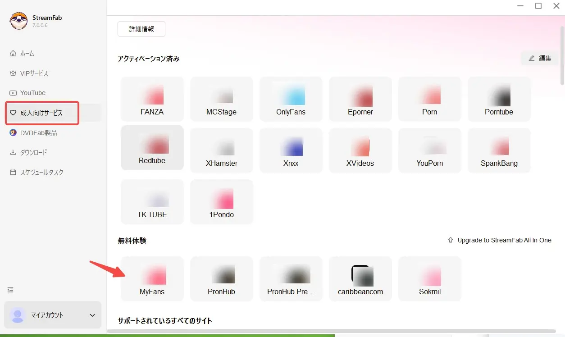Click the YouTube play icon in the sidebar
This screenshot has width=565, height=337.
13,93
